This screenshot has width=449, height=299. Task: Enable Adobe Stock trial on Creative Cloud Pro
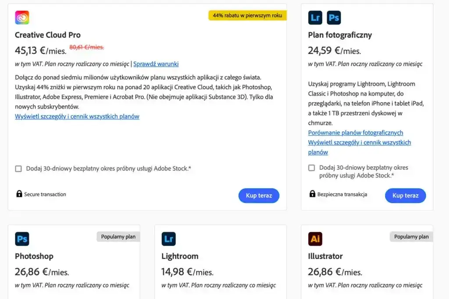coord(18,168)
